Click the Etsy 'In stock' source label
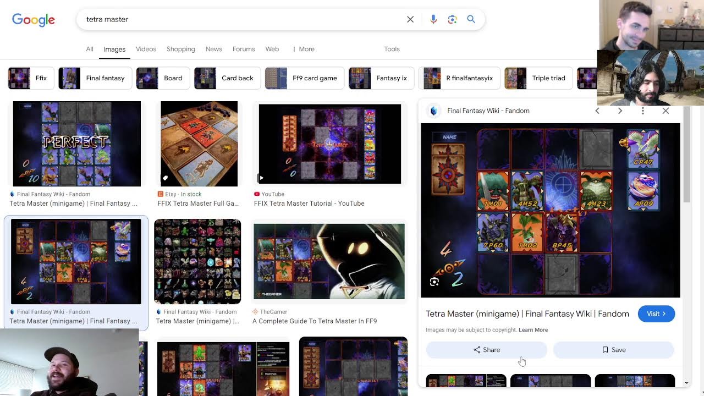Image resolution: width=704 pixels, height=396 pixels. pos(179,194)
